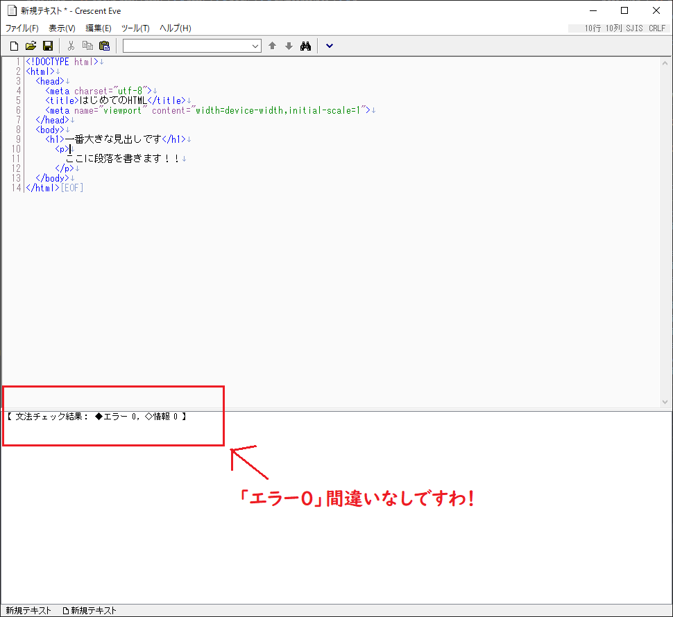
Task: Open the ファイル(F) menu
Action: click(x=22, y=28)
